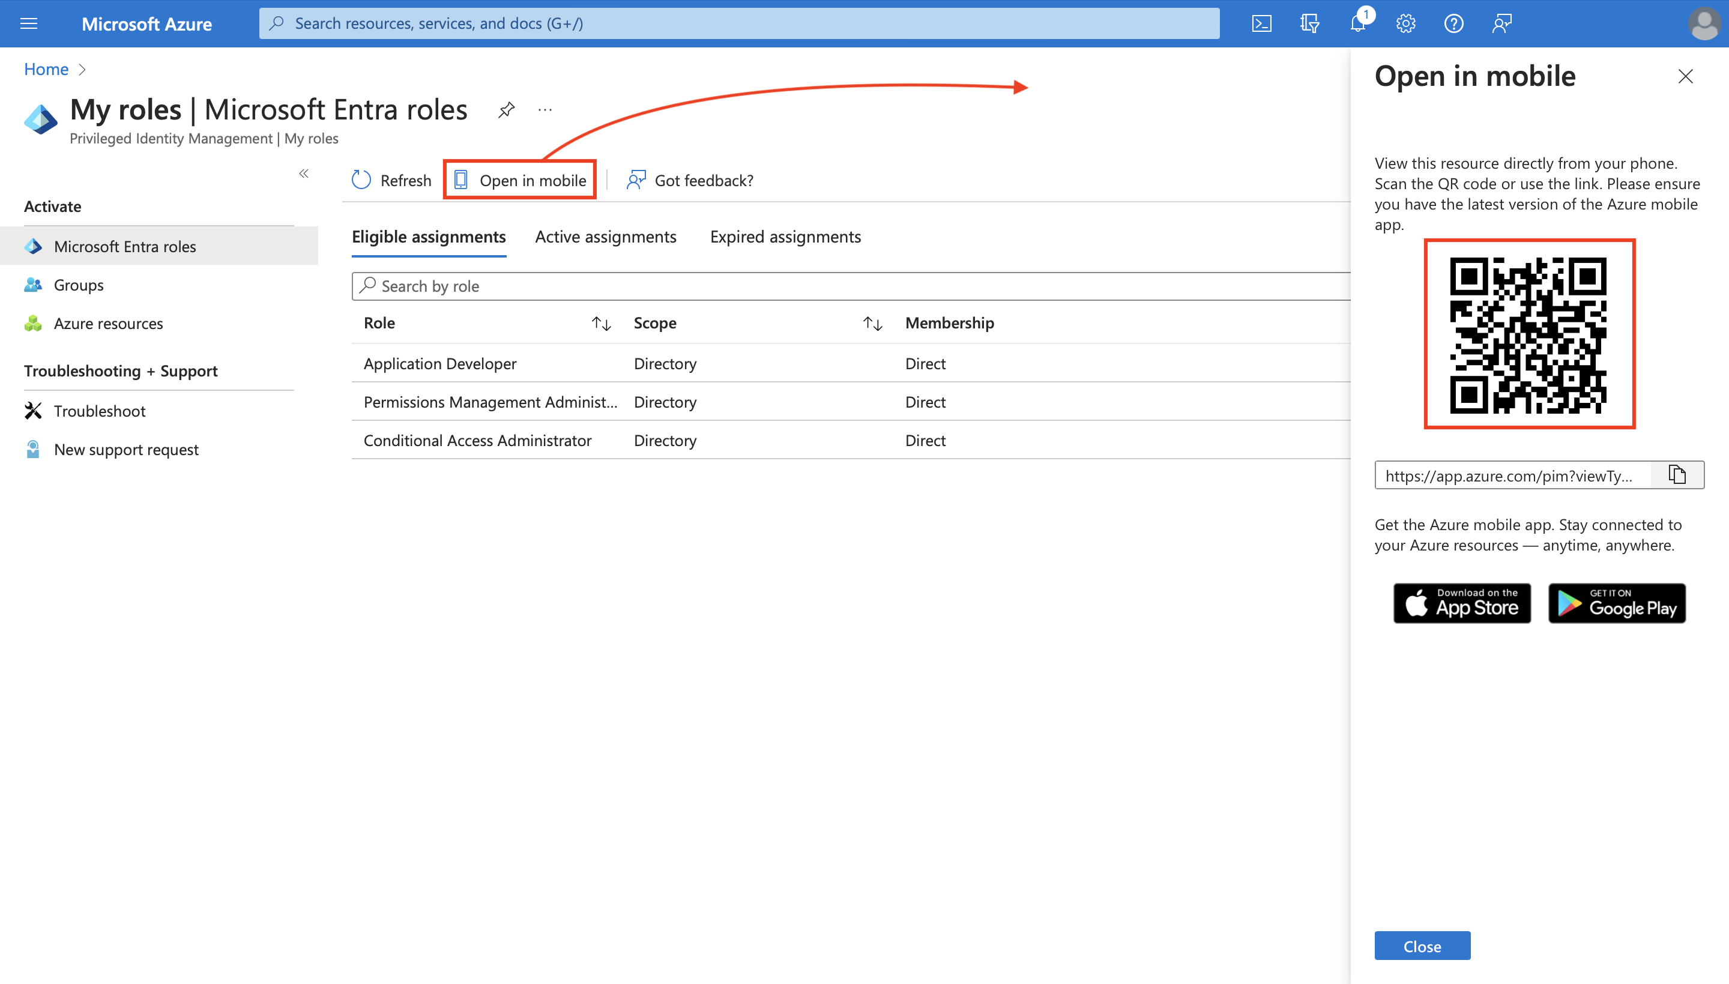Screen dimensions: 1729x984
Task: Click the Troubleshoot wrench icon
Action: click(x=33, y=409)
